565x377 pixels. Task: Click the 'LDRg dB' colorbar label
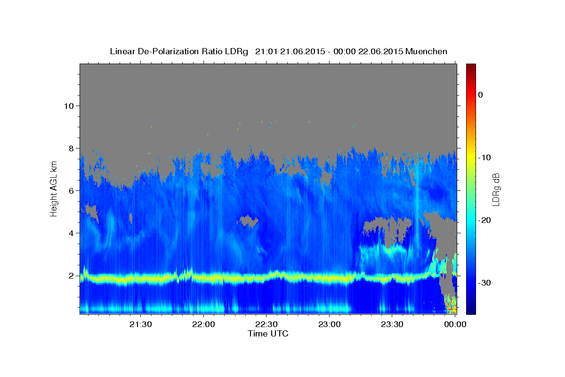pyautogui.click(x=495, y=189)
